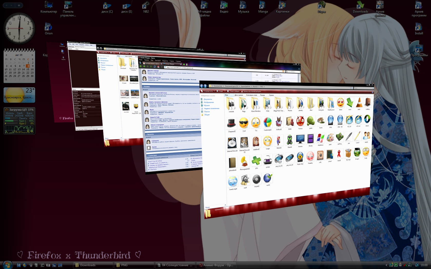This screenshot has width=431, height=269.
Task: Open the Компьютер desktop icon
Action: (x=48, y=7)
